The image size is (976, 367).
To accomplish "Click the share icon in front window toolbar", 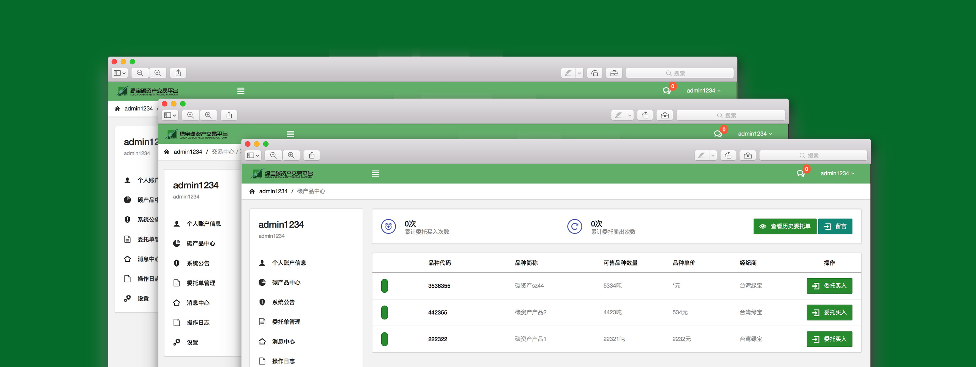I will tap(311, 155).
